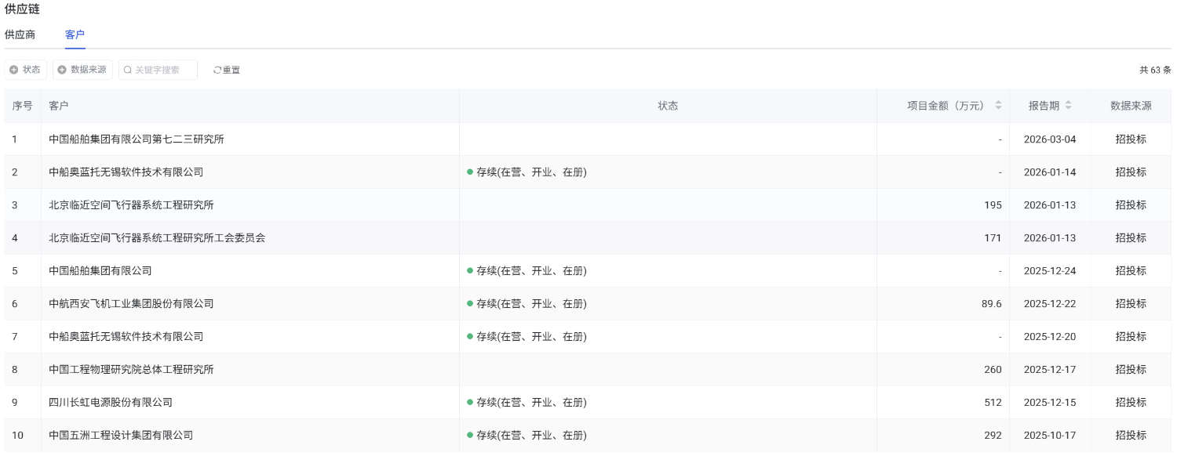Open 中国五洲工程设计集团有限公司
Screen dimensions: 1177x456
coord(121,436)
